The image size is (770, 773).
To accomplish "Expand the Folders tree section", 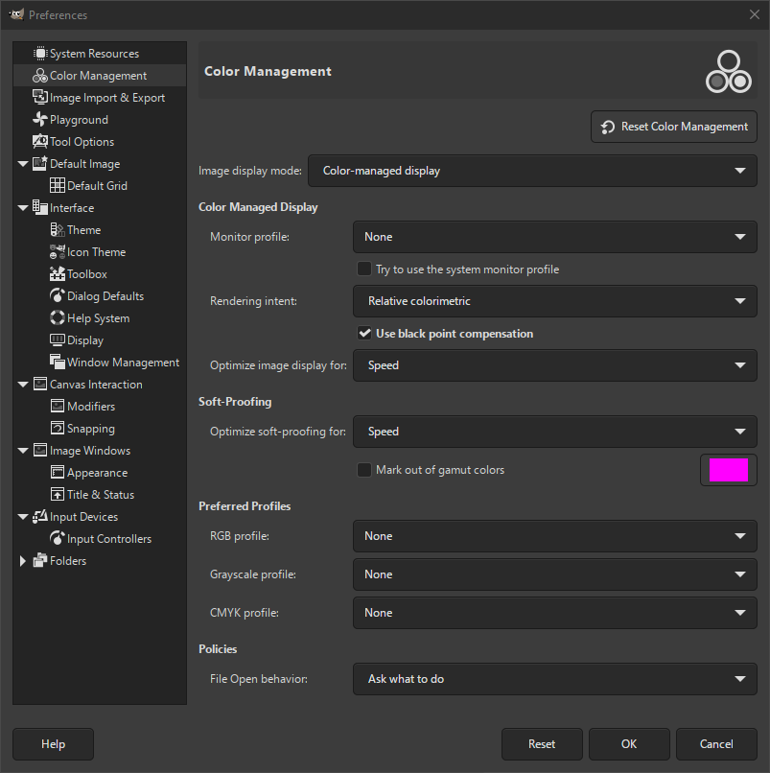I will (x=23, y=560).
